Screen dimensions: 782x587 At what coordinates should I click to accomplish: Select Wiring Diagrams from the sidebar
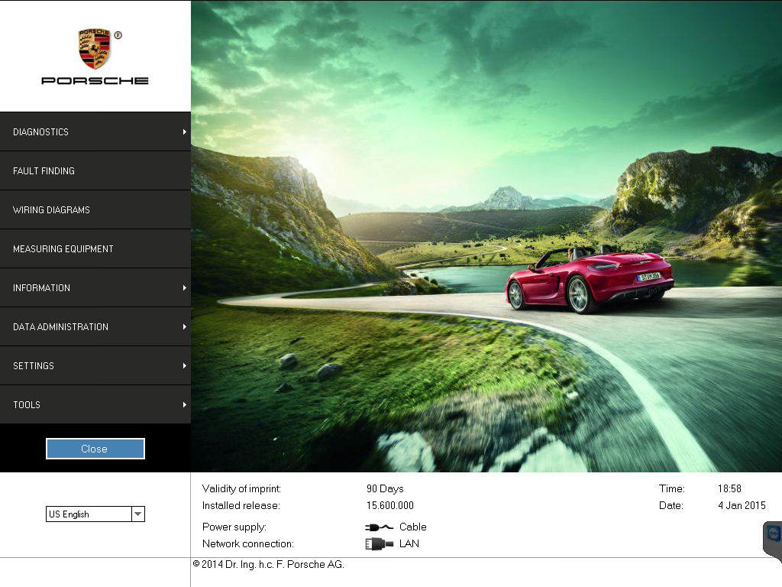tap(52, 210)
